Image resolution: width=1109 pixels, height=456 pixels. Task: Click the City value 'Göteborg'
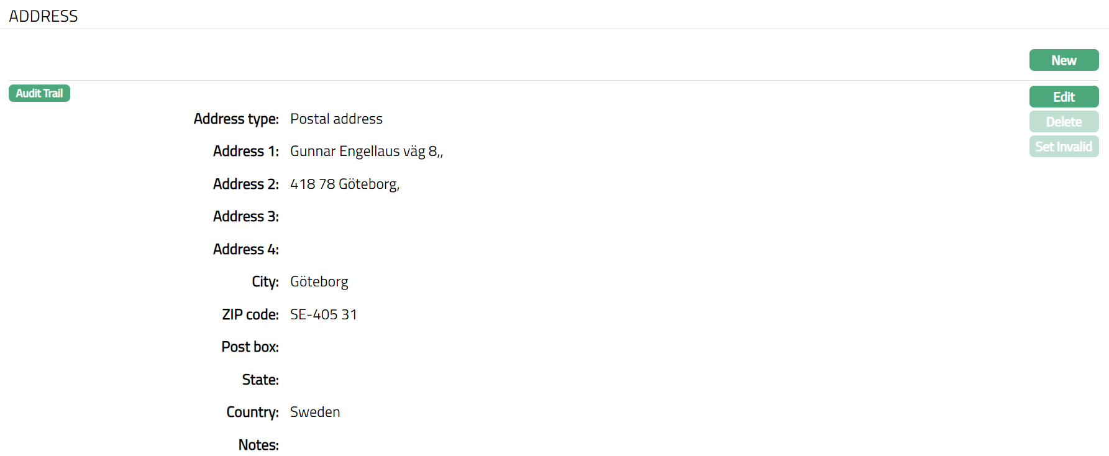319,282
